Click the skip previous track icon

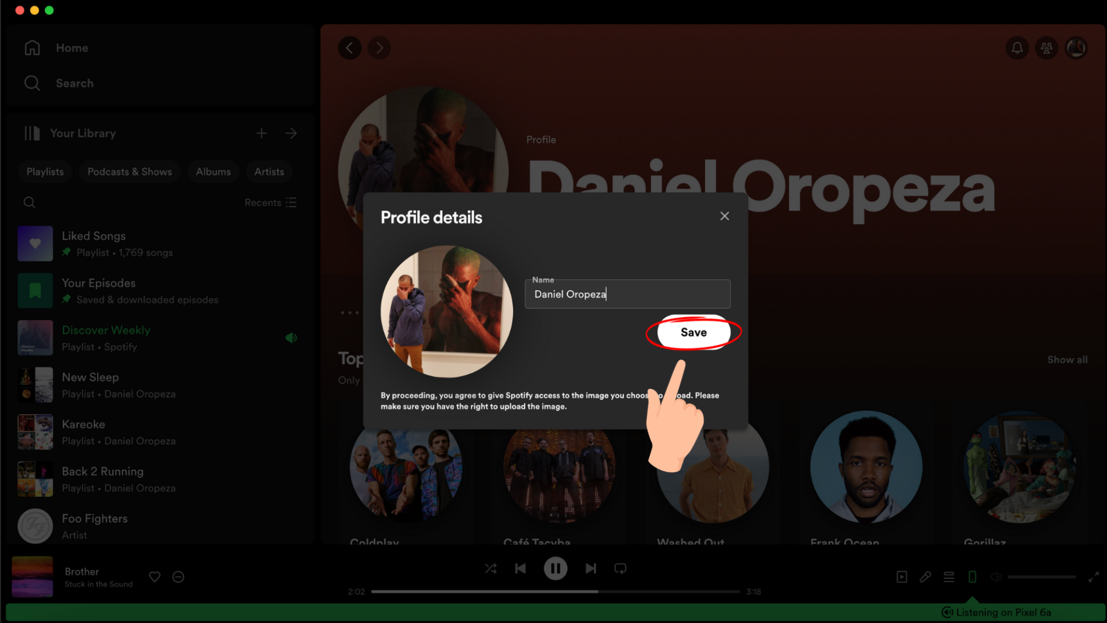coord(521,568)
